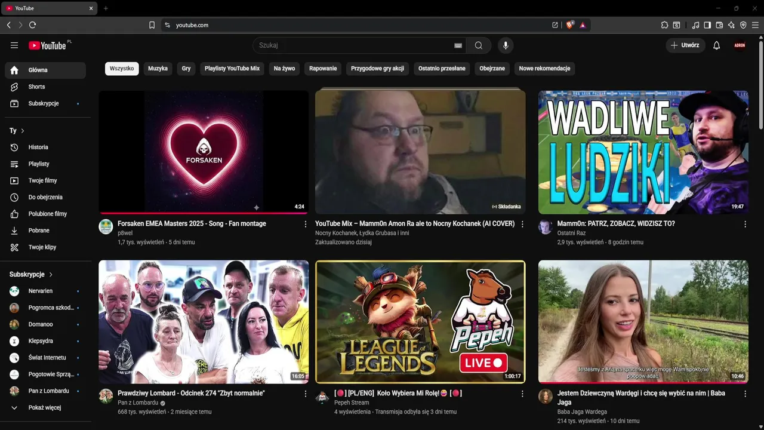764x430 pixels.
Task: Start voice search with the microphone
Action: 506,45
